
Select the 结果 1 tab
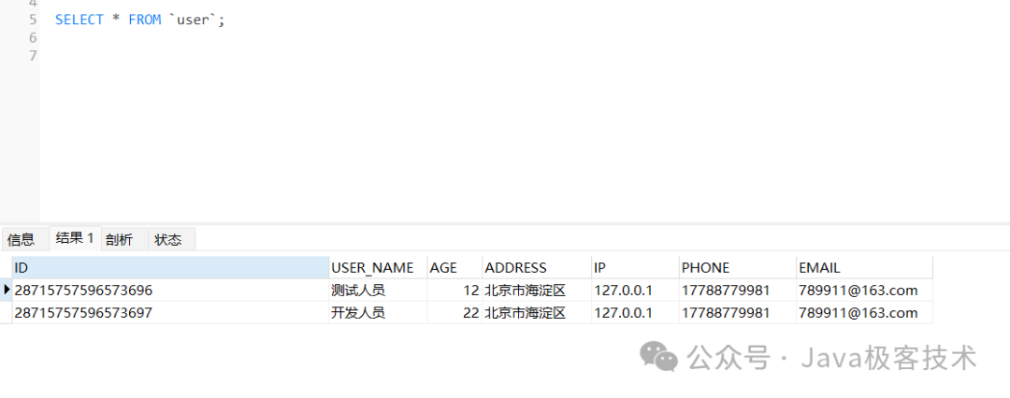point(75,238)
